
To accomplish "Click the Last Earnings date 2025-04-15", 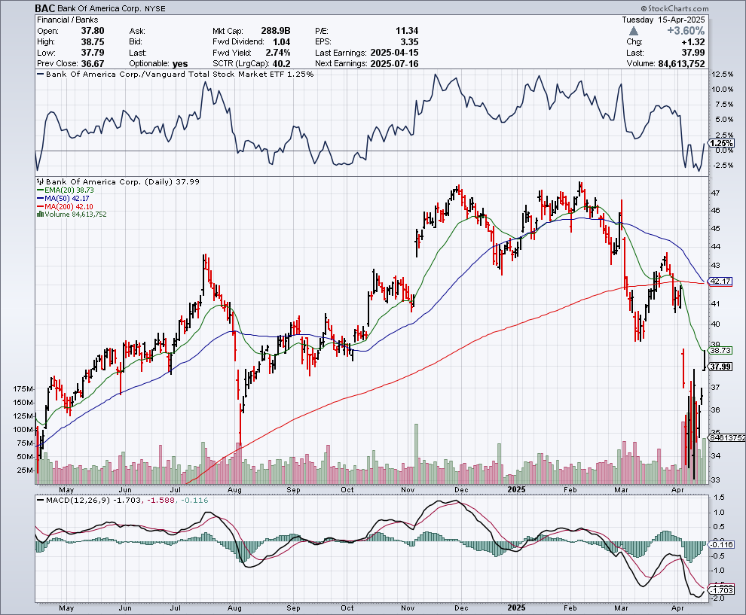I will [394, 53].
